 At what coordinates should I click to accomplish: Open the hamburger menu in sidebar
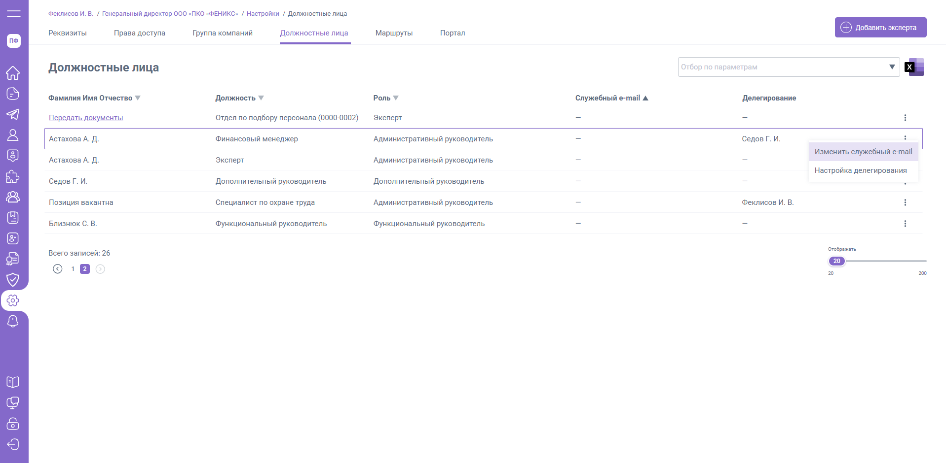coord(14,13)
